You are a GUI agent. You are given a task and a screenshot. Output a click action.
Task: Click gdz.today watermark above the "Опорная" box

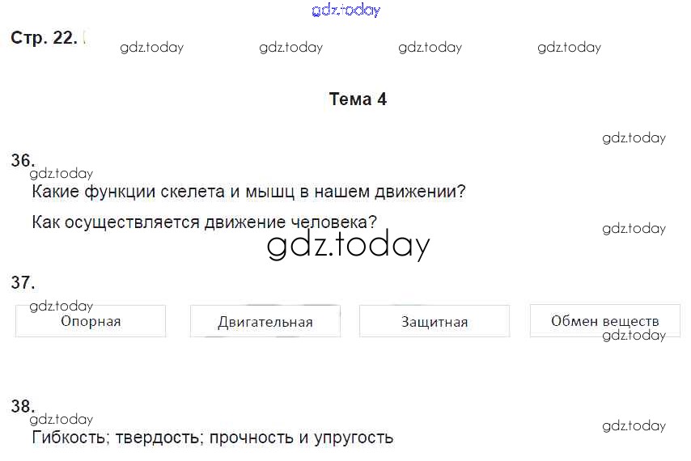coord(61,306)
